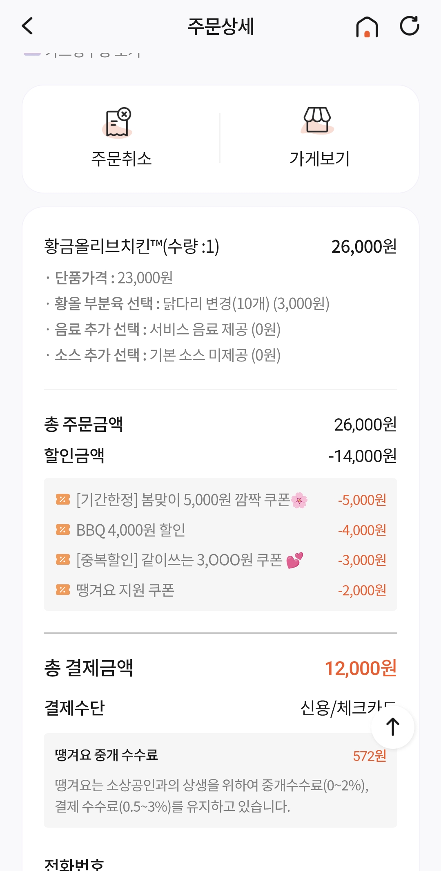Screen dimensions: 441x871
Task: Select the 가게보기 label
Action: pyautogui.click(x=320, y=159)
